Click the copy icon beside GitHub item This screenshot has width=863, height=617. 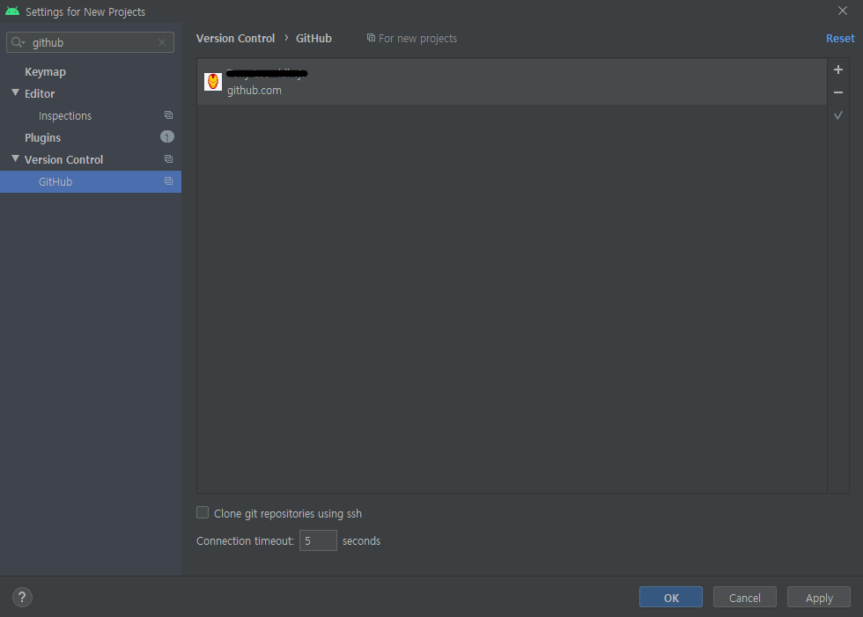coord(168,181)
